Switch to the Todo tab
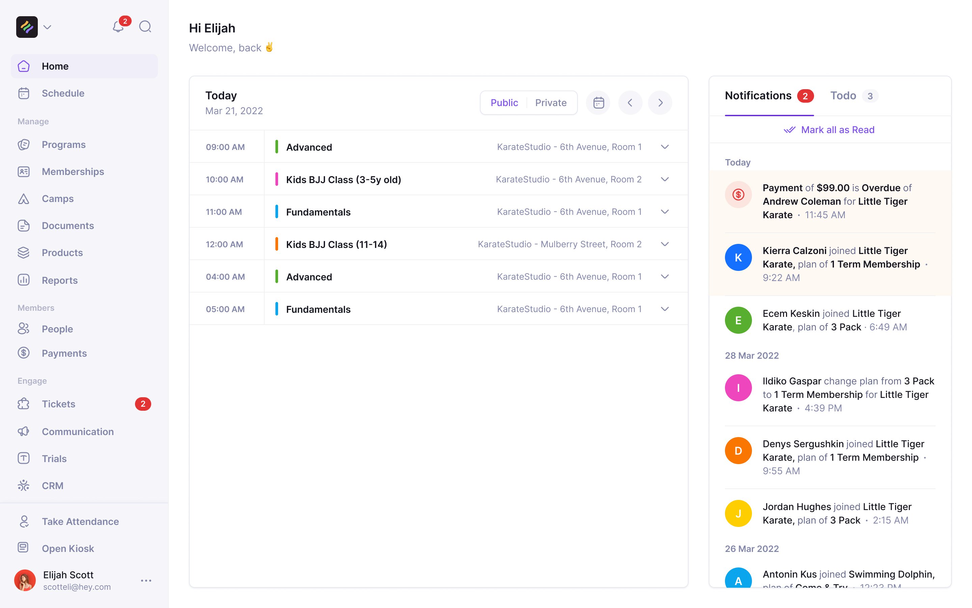This screenshot has height=608, width=972. (x=854, y=96)
